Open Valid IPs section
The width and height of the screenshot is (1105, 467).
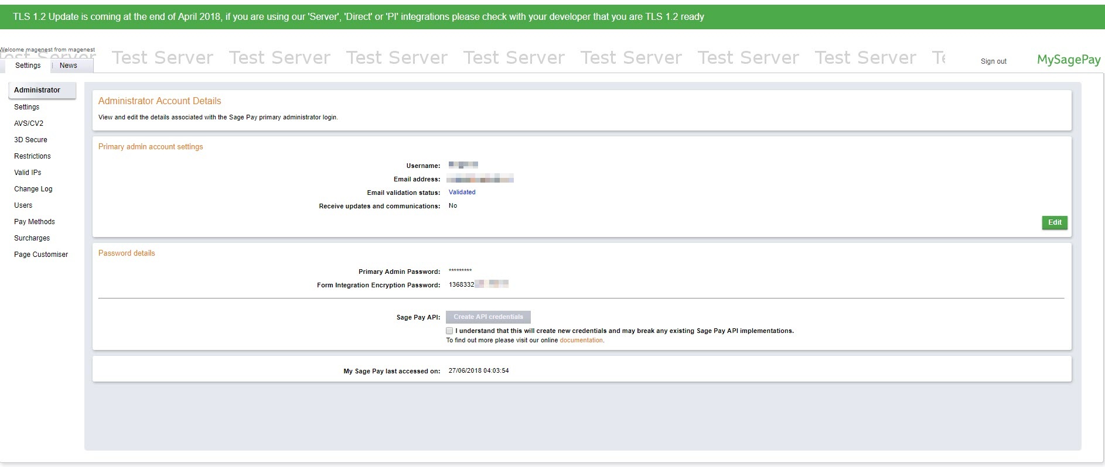tap(28, 173)
